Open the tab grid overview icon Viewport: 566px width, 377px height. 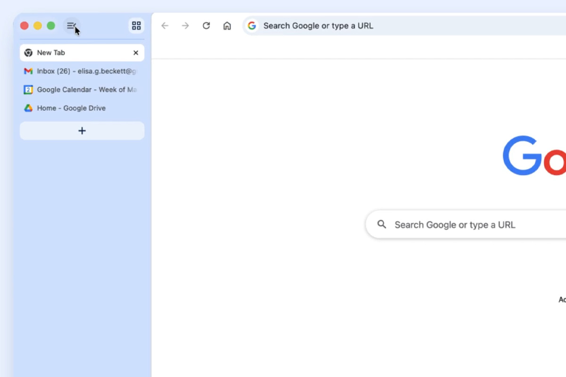coord(136,26)
